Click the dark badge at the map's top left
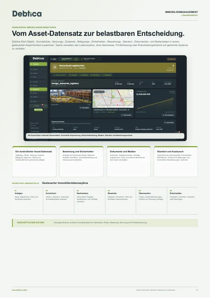This screenshot has height=298, width=210. coord(99,92)
